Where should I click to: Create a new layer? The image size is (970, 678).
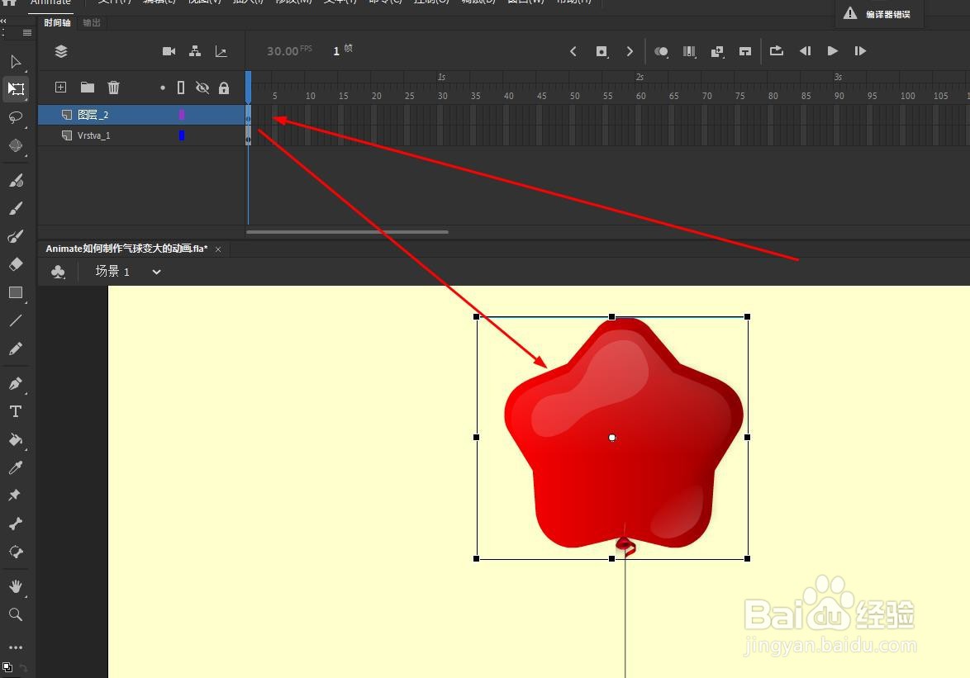[60, 88]
